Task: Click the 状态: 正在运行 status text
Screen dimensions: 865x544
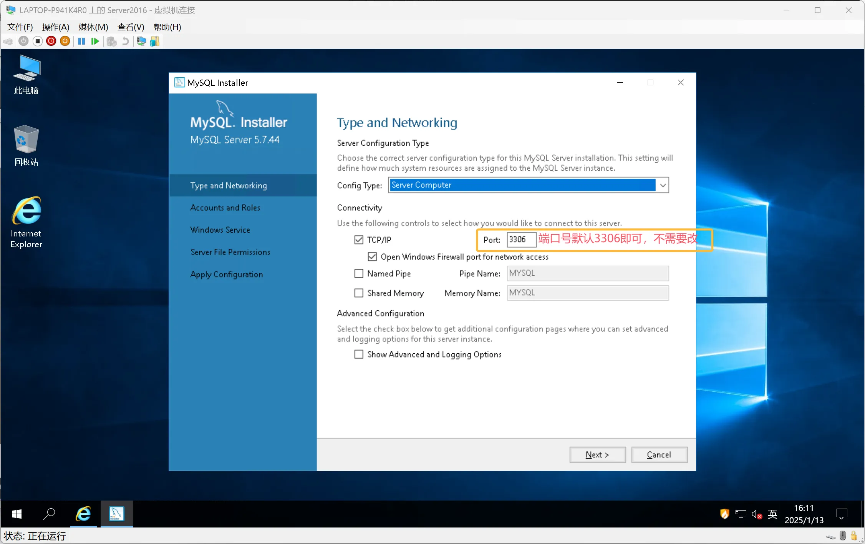Action: click(35, 536)
